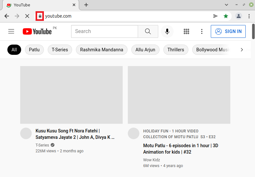This screenshot has width=255, height=177.
Task: Click 6M views text under Wow Kidz
Action: 151,166
